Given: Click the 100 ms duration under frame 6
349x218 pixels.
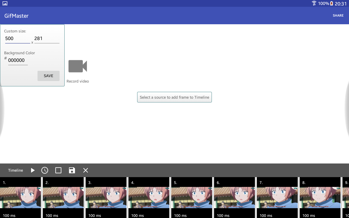Looking at the screenshot, I should (223, 216).
